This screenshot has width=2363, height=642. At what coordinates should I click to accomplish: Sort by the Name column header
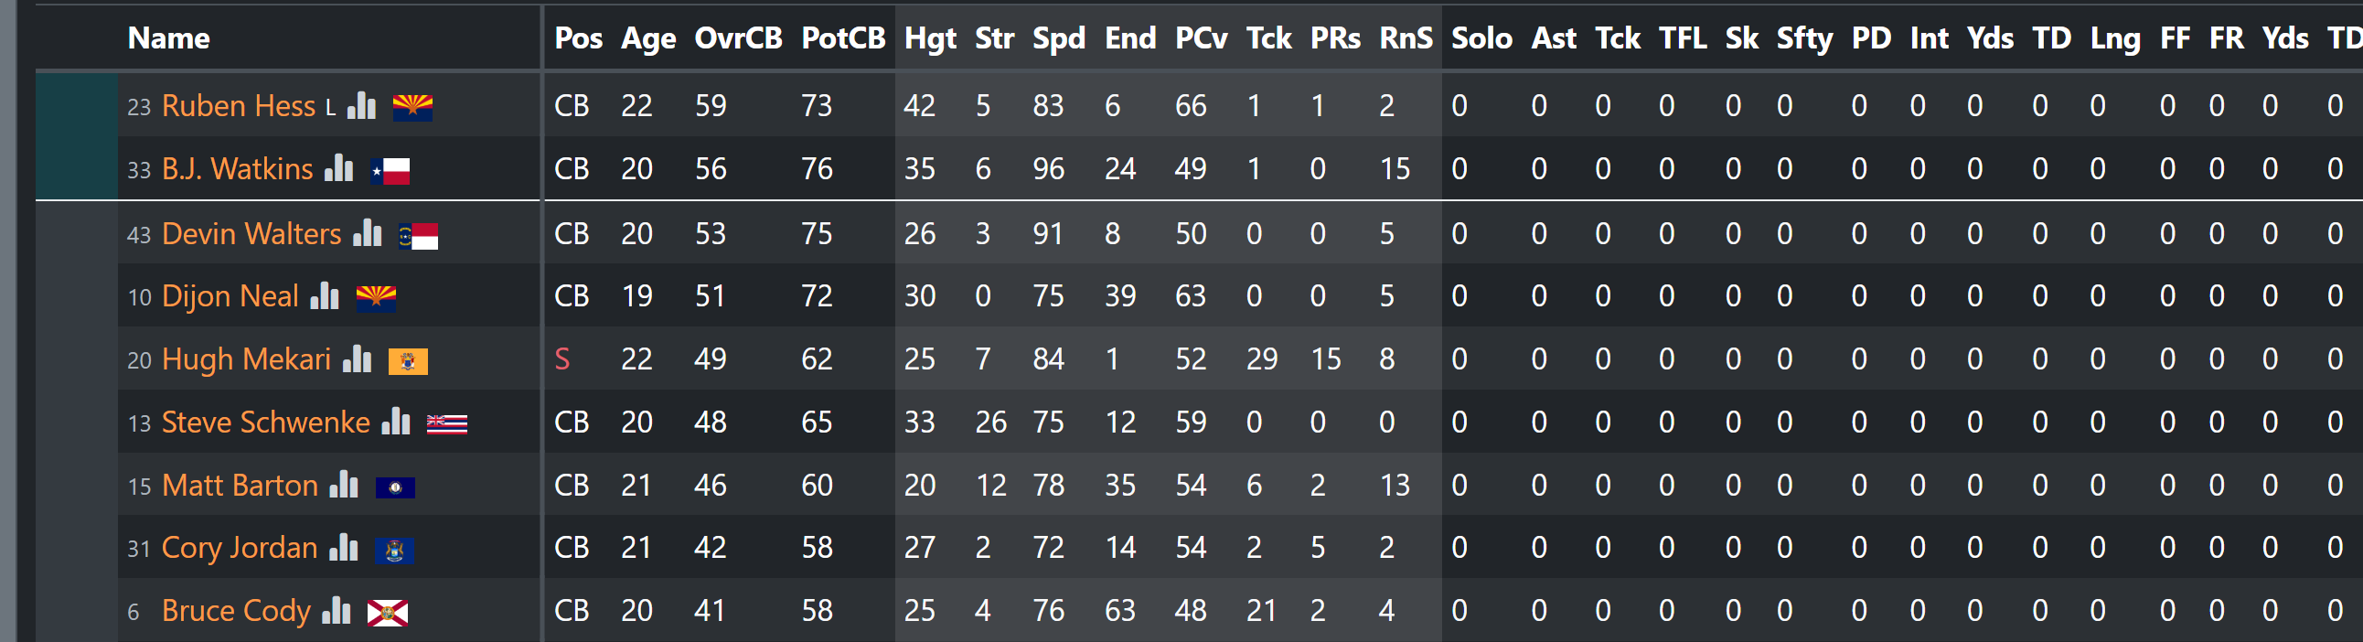[169, 38]
